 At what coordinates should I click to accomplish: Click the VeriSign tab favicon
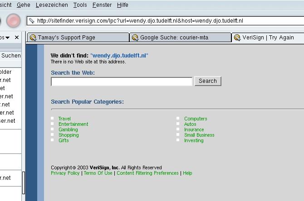(237, 38)
